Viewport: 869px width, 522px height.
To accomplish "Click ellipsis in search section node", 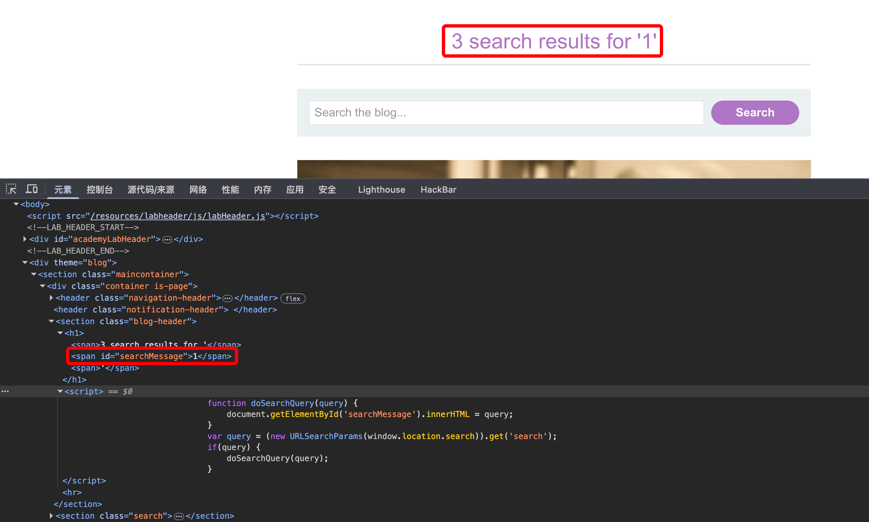I will coord(179,516).
